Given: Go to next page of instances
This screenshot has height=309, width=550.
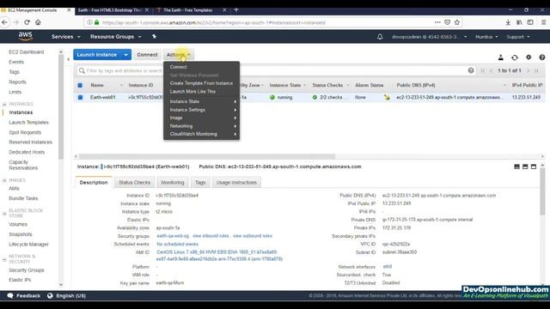Looking at the screenshot, I should [528, 70].
